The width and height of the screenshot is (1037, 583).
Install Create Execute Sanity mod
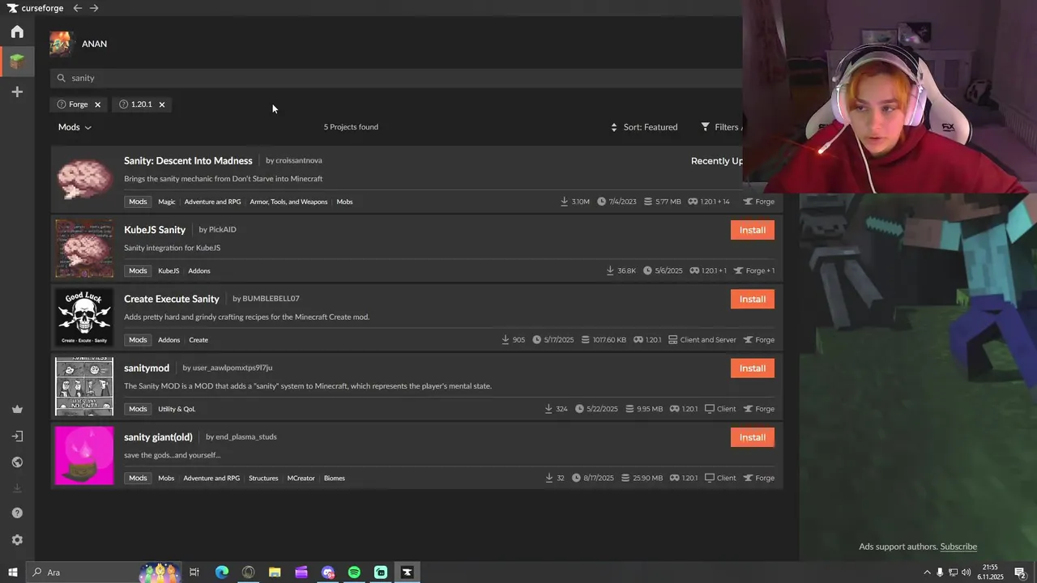click(x=752, y=299)
